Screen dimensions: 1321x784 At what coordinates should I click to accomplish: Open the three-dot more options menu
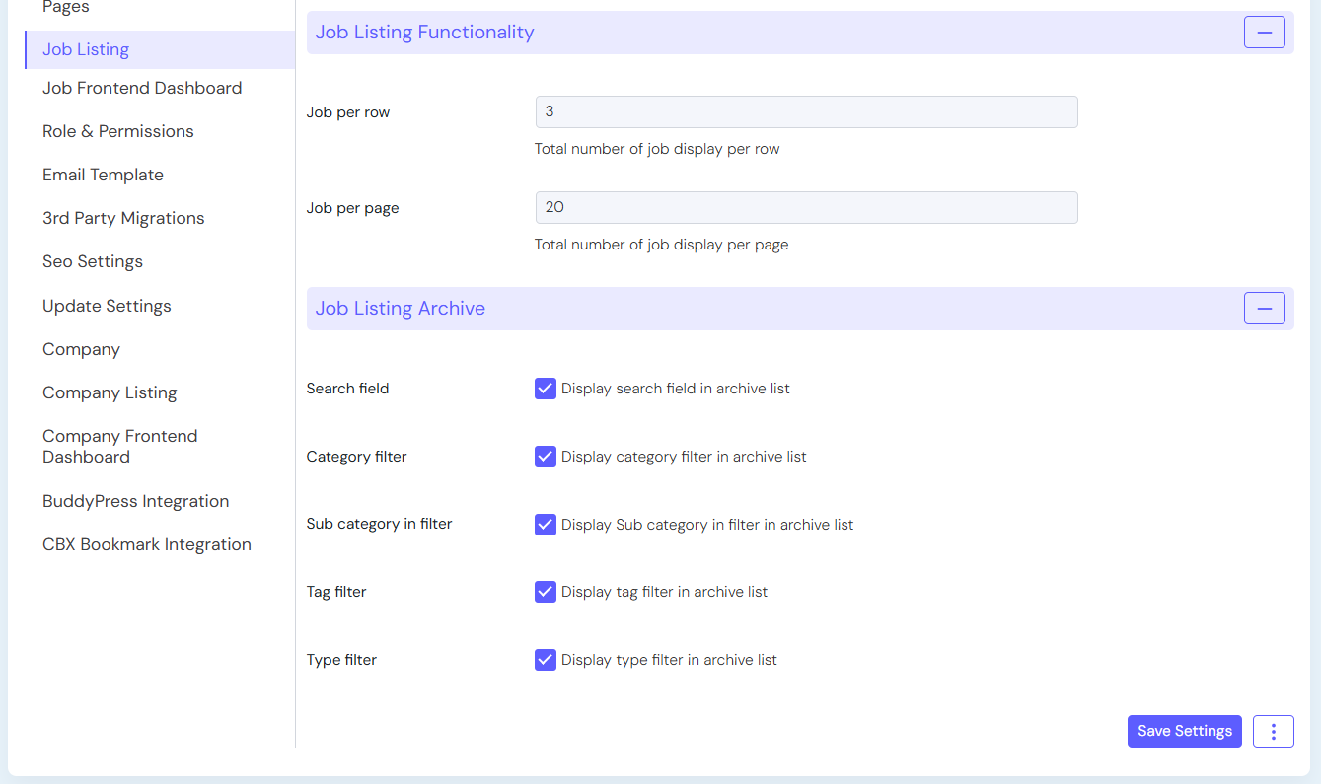tap(1273, 731)
